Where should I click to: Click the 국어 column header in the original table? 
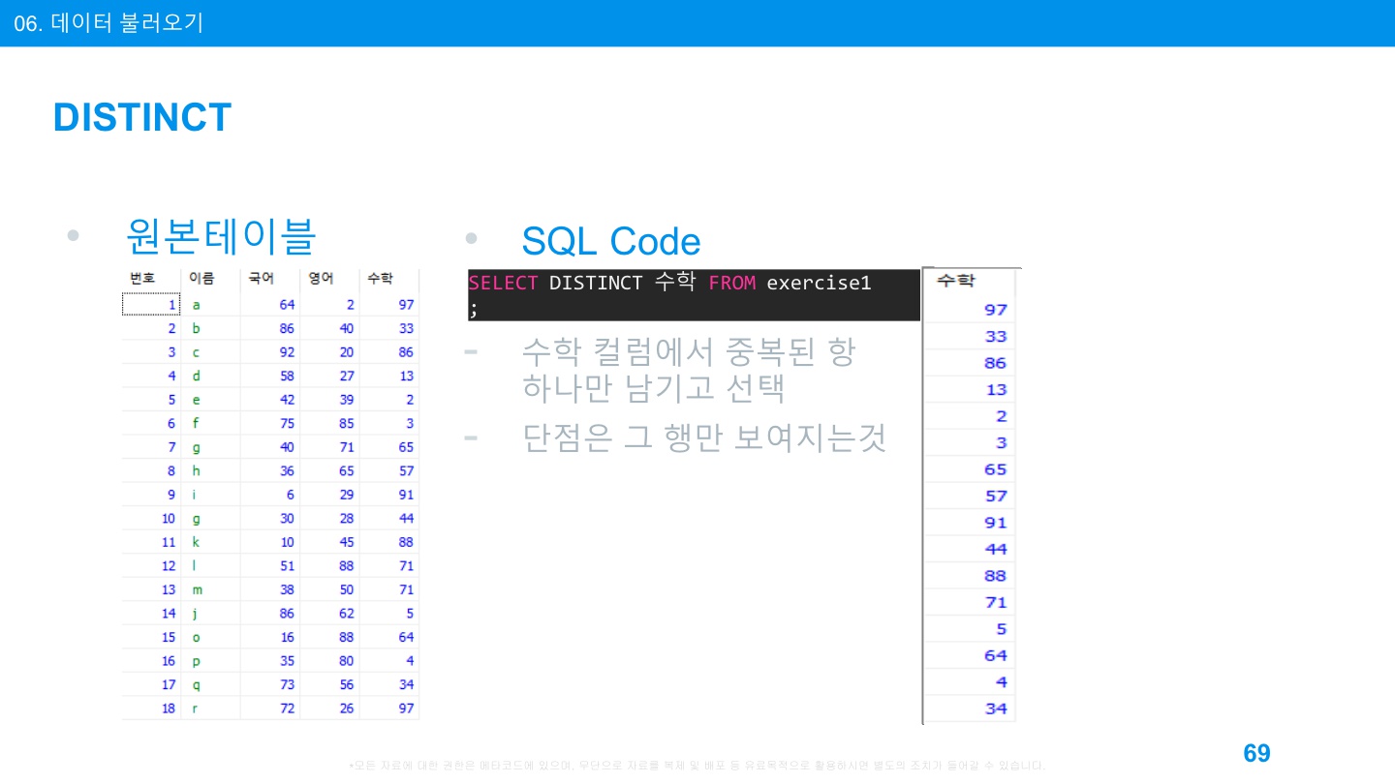261,279
